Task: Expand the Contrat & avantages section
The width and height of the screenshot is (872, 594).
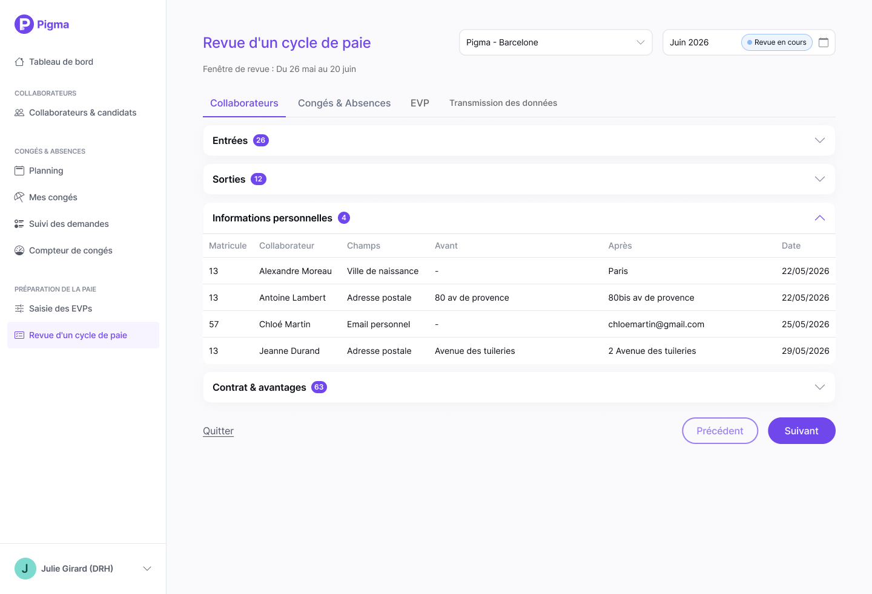Action: (x=820, y=387)
